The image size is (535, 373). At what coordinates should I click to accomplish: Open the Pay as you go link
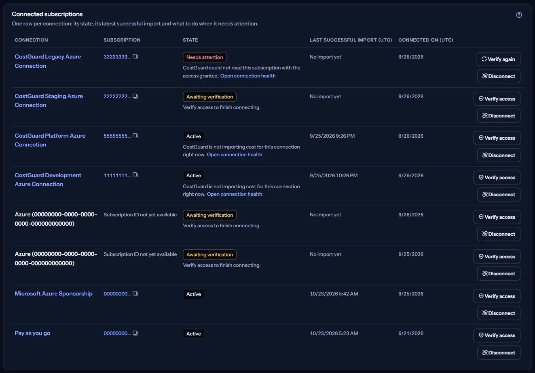pos(32,333)
